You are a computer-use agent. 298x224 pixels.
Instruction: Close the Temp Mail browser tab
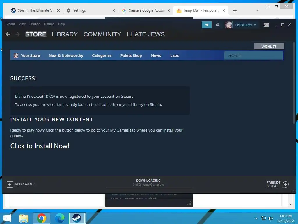coord(224,10)
